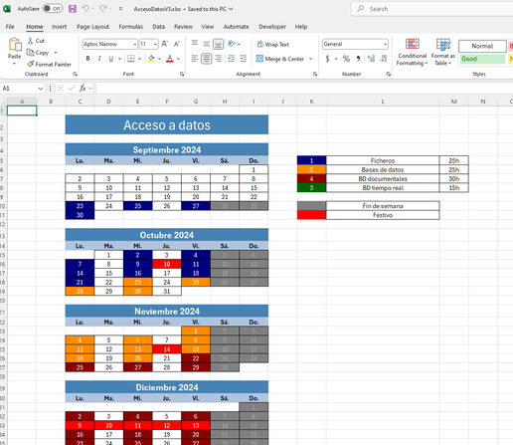The width and height of the screenshot is (513, 445).
Task: Increase font size with larger A icon
Action: click(x=165, y=44)
